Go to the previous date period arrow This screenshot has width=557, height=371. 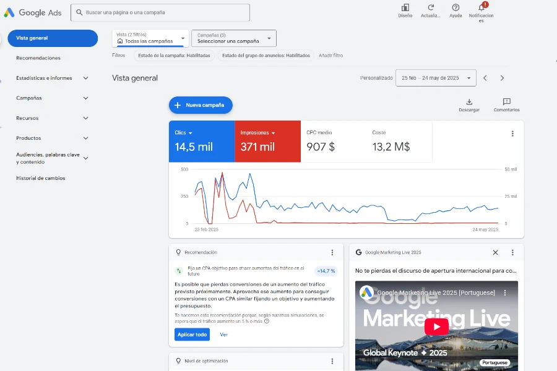coord(485,78)
